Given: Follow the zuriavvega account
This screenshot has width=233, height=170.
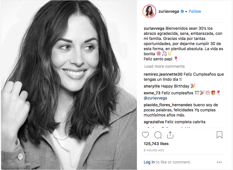Looking at the screenshot, I should (x=195, y=11).
